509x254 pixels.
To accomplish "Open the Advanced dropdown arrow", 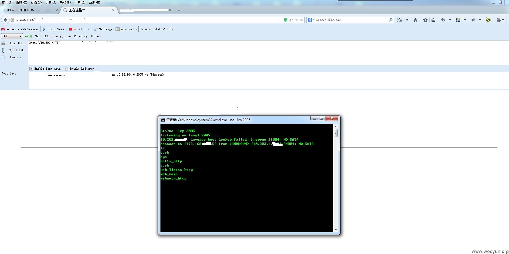I will pyautogui.click(x=136, y=29).
